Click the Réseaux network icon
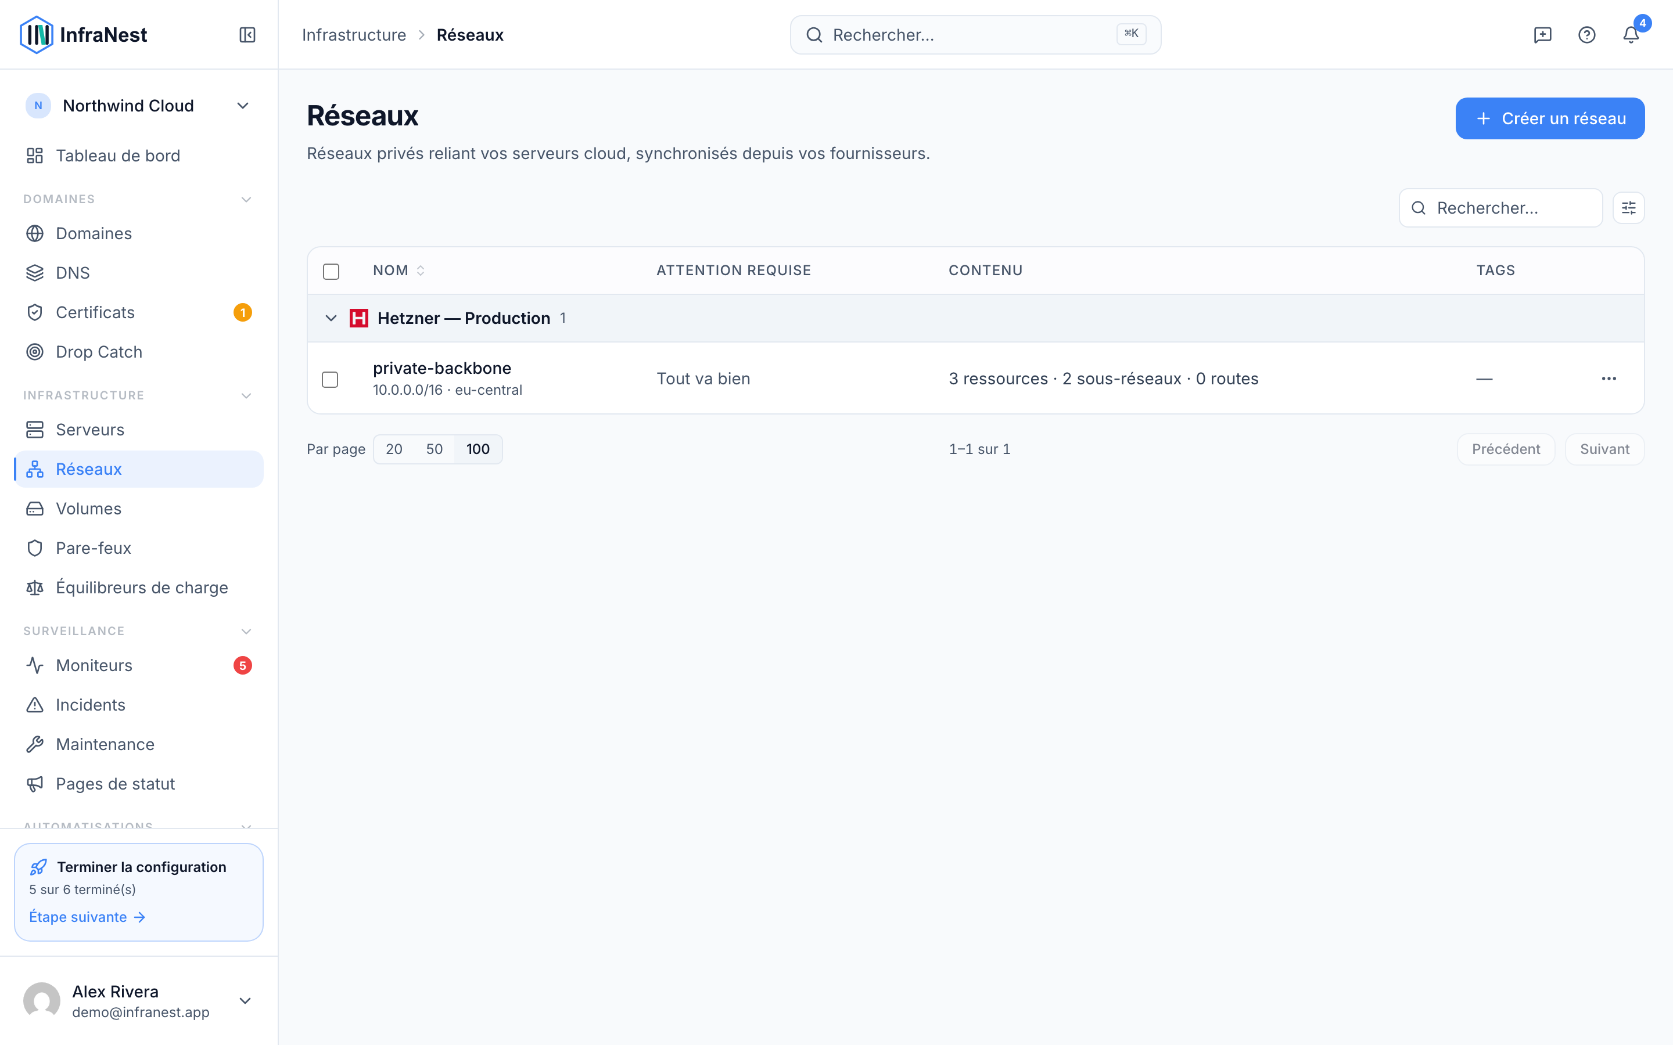 [35, 469]
